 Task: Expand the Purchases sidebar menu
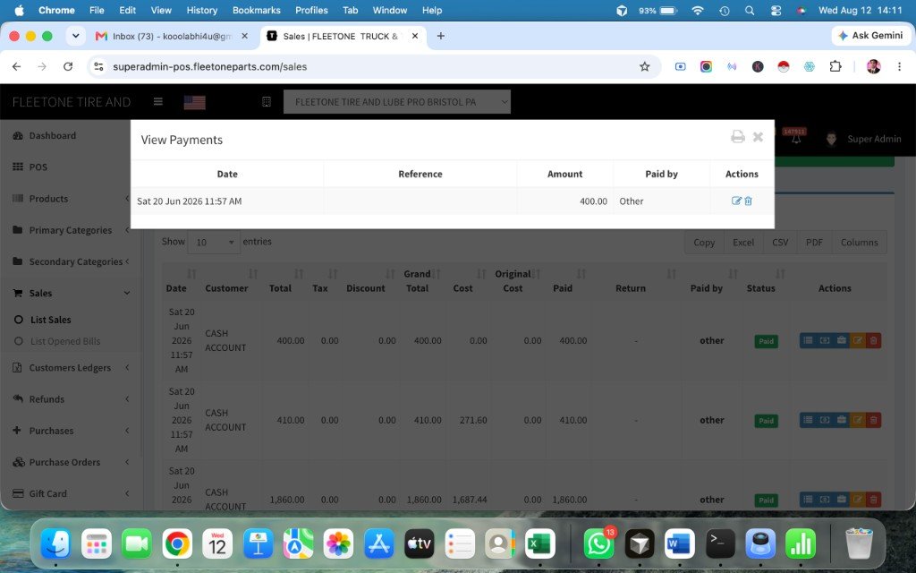[x=70, y=431]
